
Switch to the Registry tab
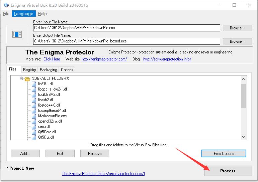click(x=30, y=70)
